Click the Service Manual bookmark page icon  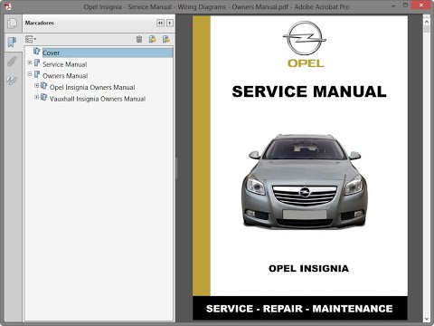click(x=37, y=62)
